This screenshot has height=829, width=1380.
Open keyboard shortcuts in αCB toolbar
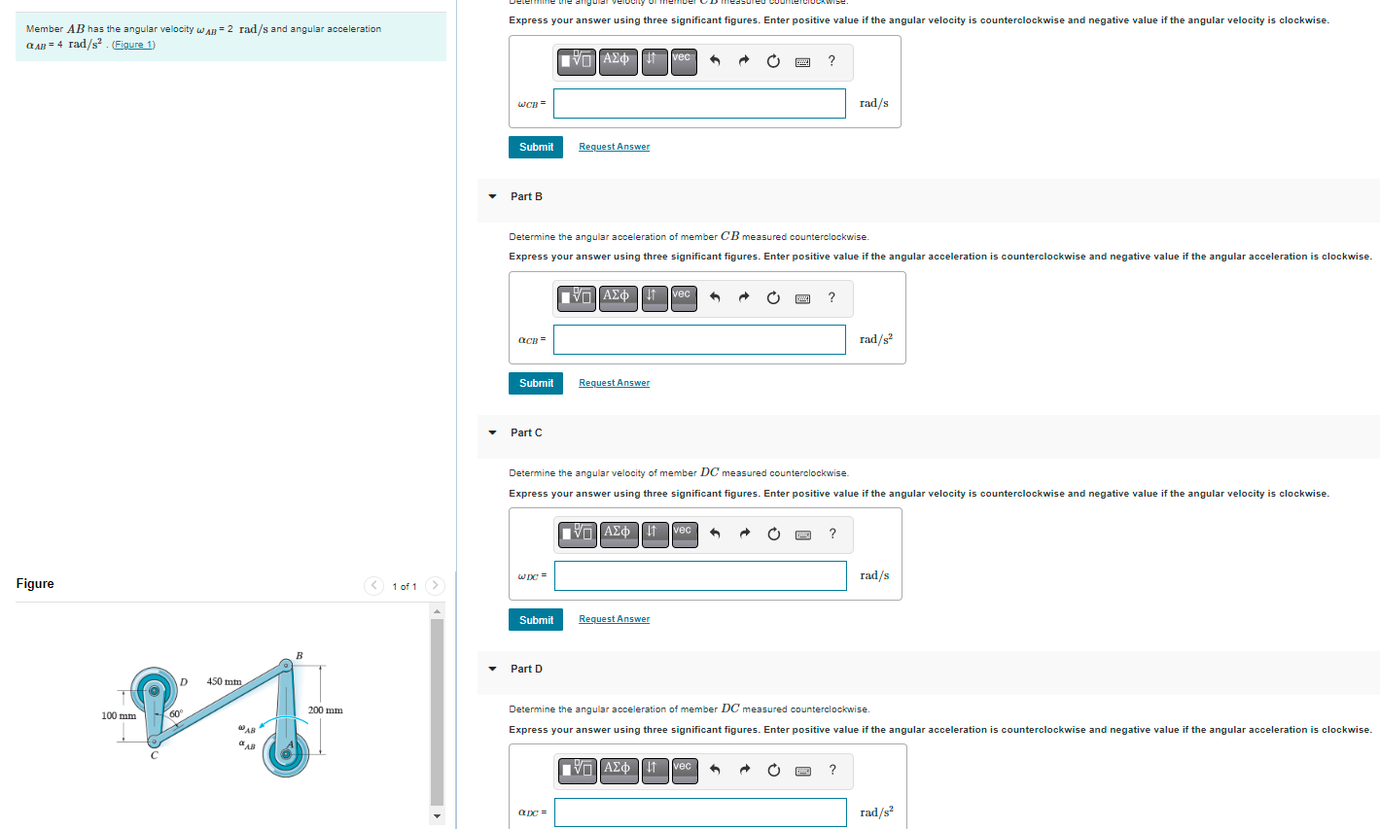pos(802,298)
